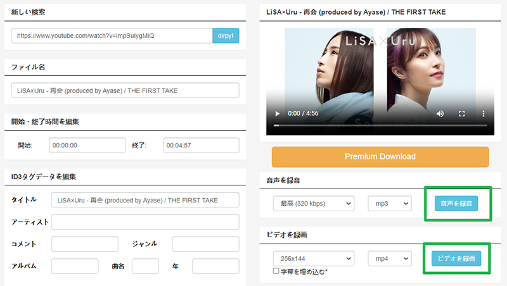Enter fullscreen mode on the video player
The image size is (507, 286).
(462, 114)
